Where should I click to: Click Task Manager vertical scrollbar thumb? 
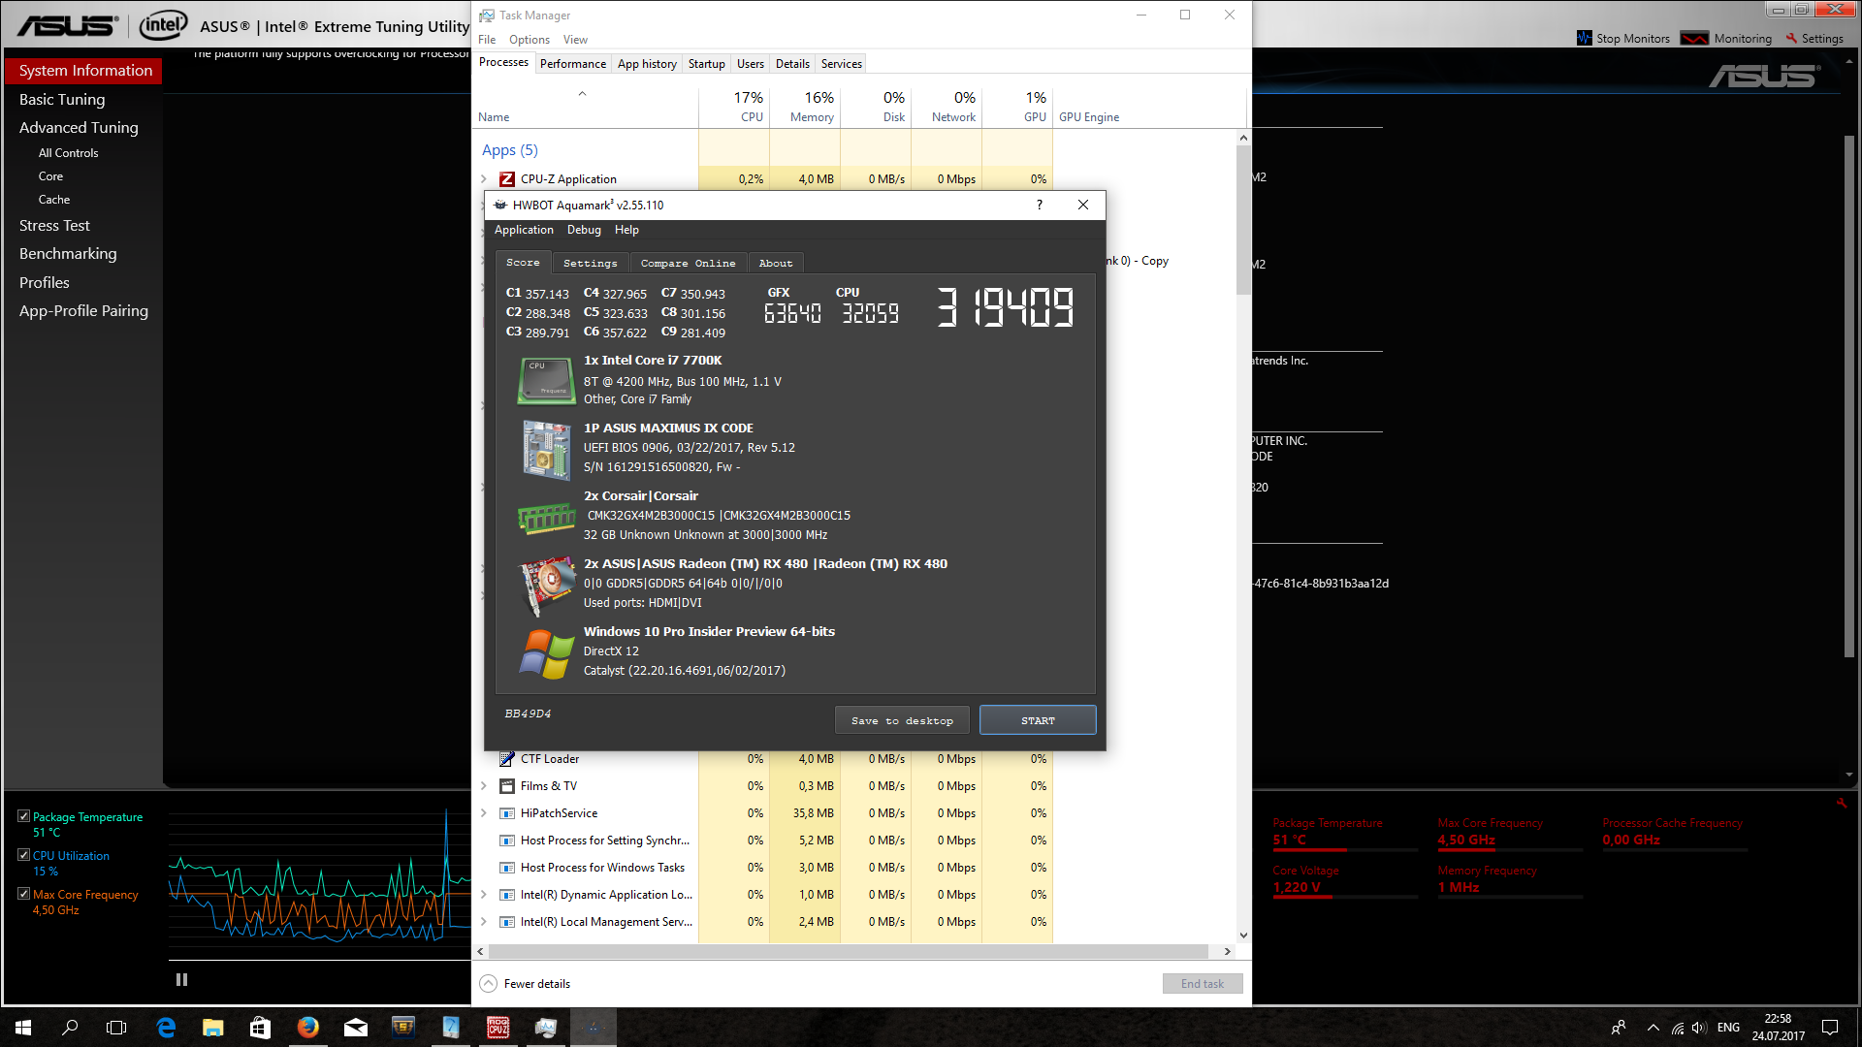click(1243, 220)
